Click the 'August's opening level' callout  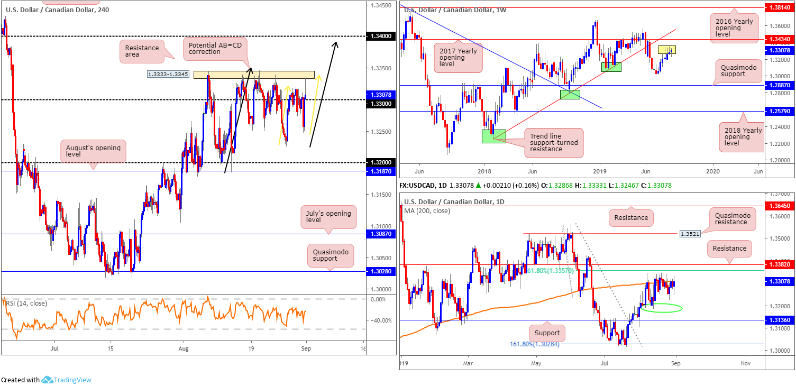pos(94,152)
